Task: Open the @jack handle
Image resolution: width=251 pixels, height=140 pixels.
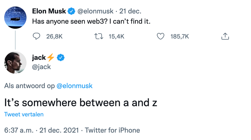Action: (x=41, y=67)
